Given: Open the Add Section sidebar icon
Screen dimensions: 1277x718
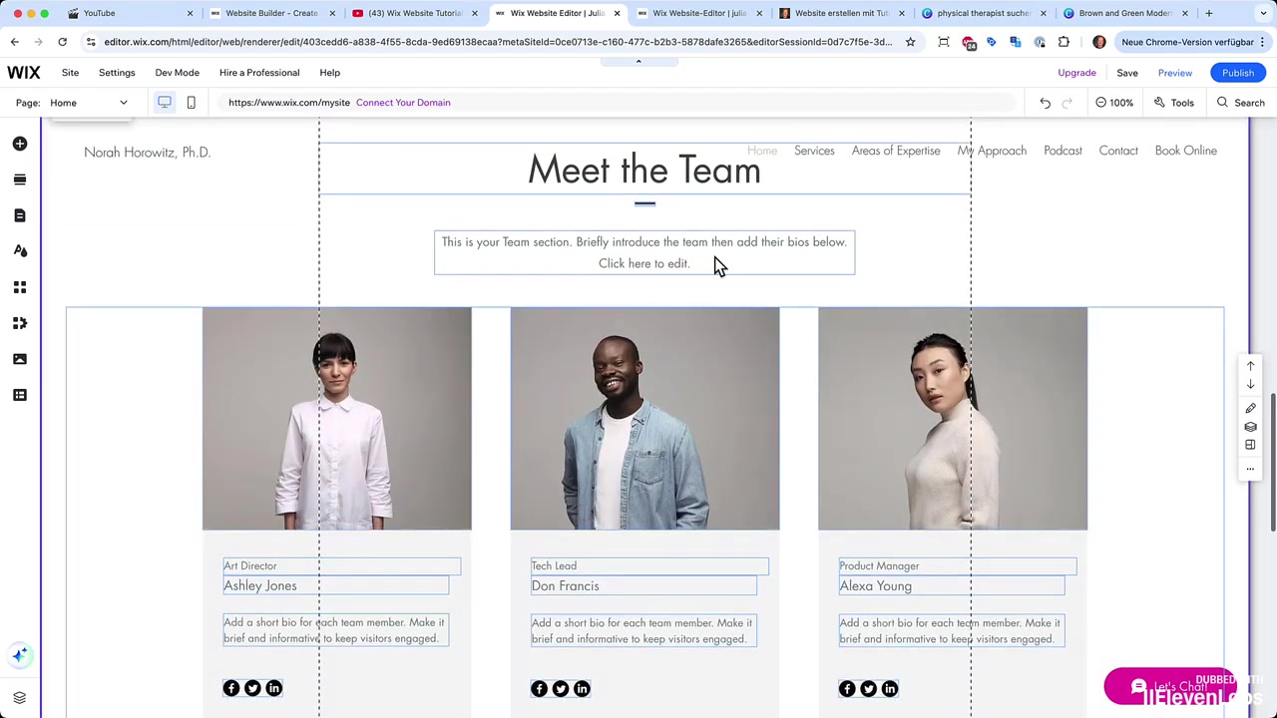Looking at the screenshot, I should pyautogui.click(x=20, y=179).
